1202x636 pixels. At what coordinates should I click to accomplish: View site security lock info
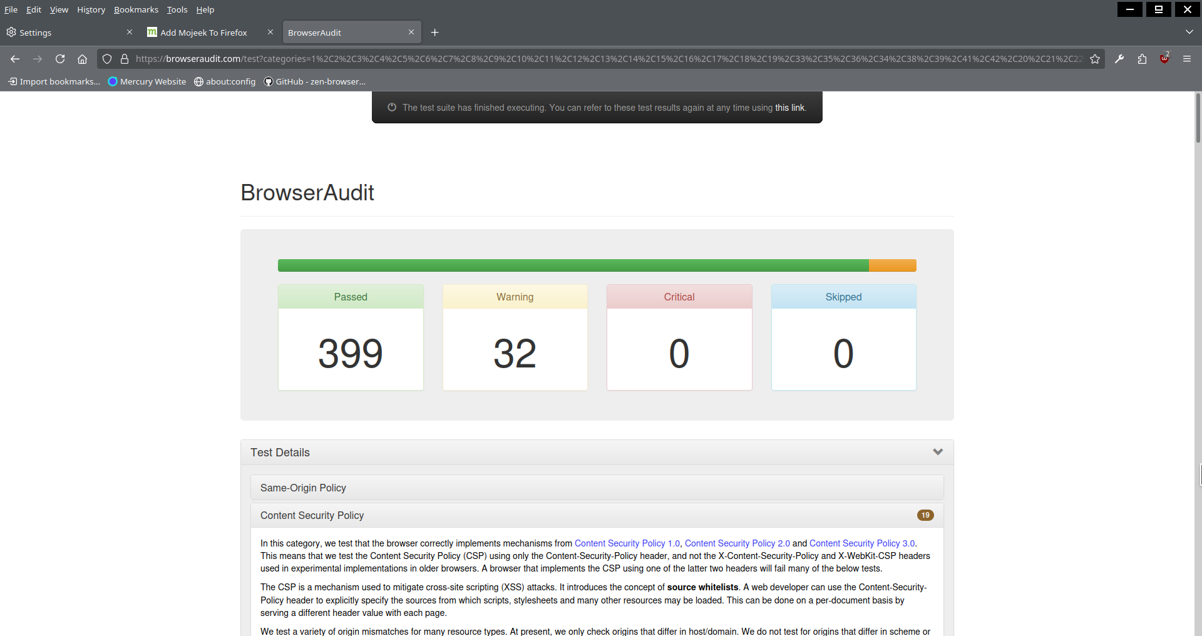coord(125,59)
